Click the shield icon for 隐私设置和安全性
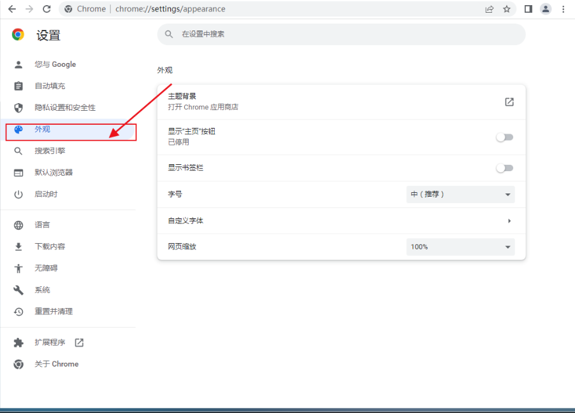This screenshot has height=413, width=575. (x=18, y=108)
